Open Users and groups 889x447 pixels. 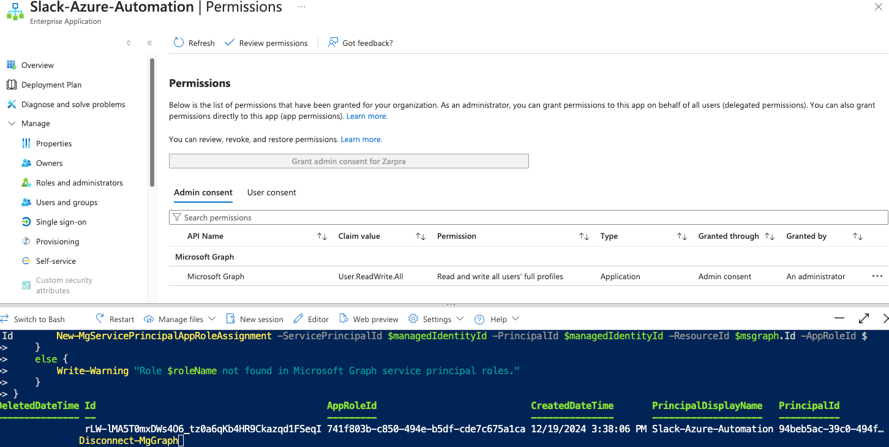click(x=67, y=202)
